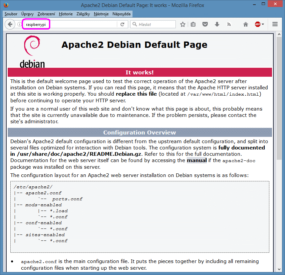Save page to Pocket icon
The image size is (285, 275).
coord(205,24)
